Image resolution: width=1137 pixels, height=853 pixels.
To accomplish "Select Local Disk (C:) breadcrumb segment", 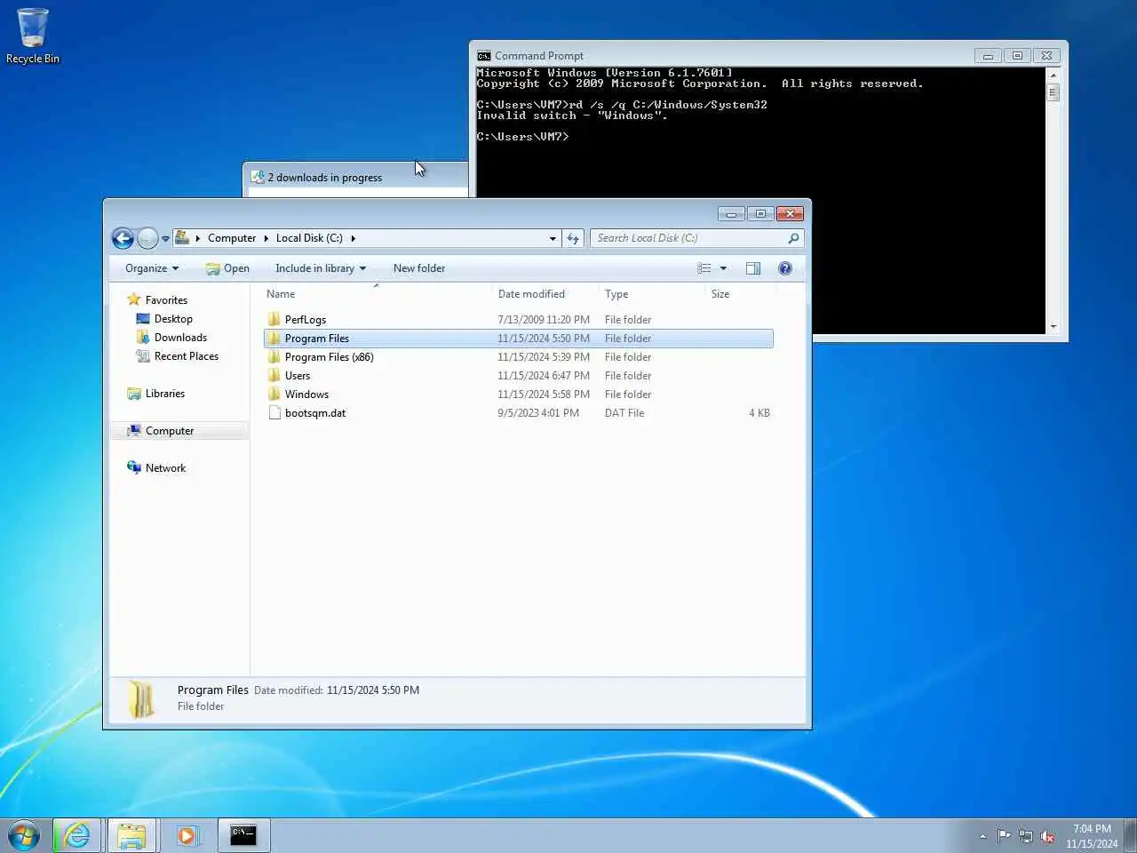I will [x=309, y=238].
